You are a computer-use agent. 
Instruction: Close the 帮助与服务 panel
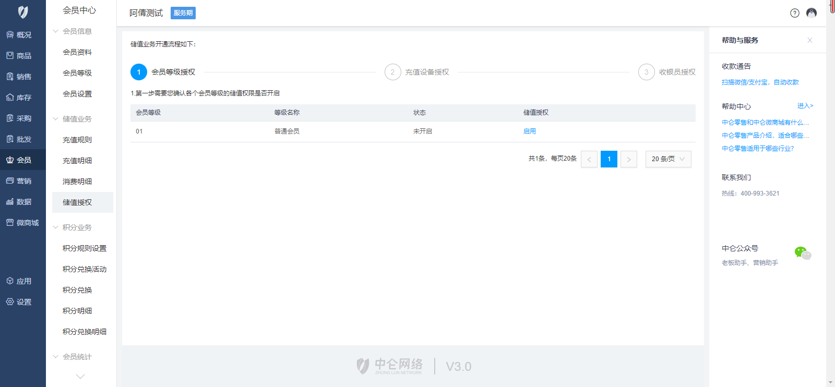click(x=809, y=40)
